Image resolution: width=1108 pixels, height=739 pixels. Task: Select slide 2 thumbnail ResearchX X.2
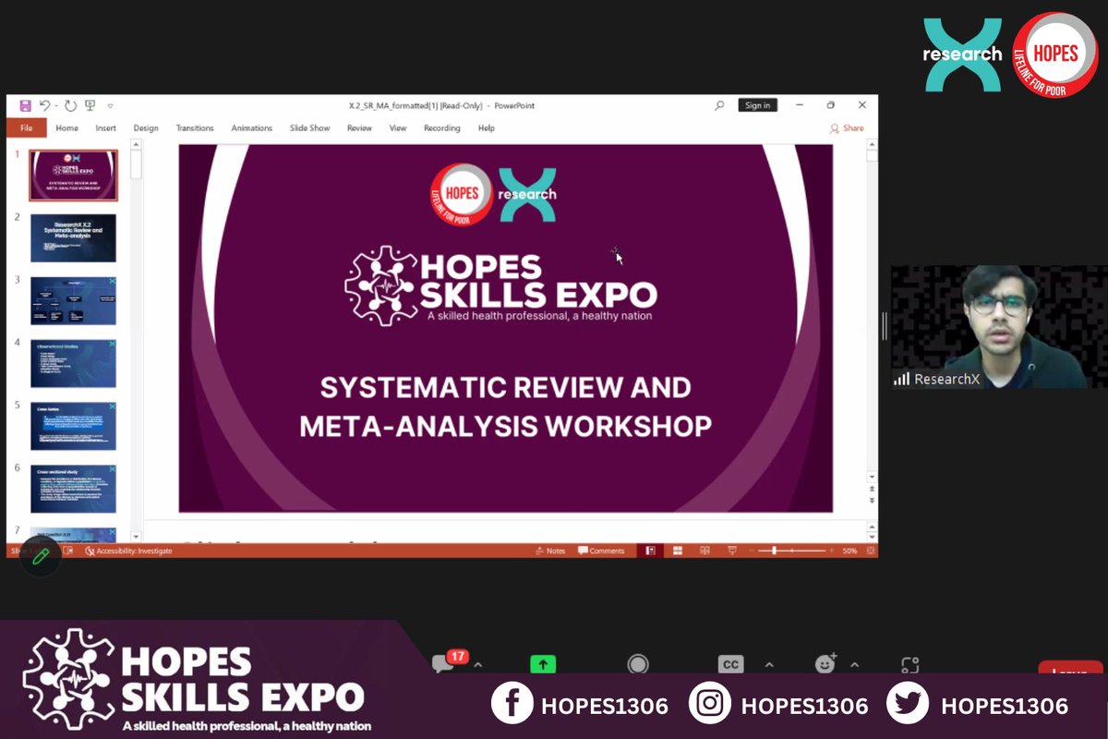pyautogui.click(x=74, y=238)
